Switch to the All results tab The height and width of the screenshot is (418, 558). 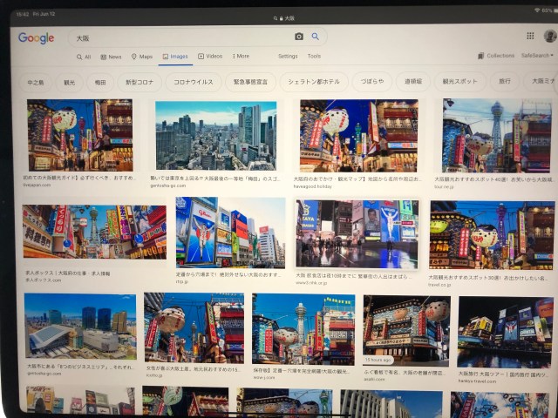pyautogui.click(x=84, y=57)
